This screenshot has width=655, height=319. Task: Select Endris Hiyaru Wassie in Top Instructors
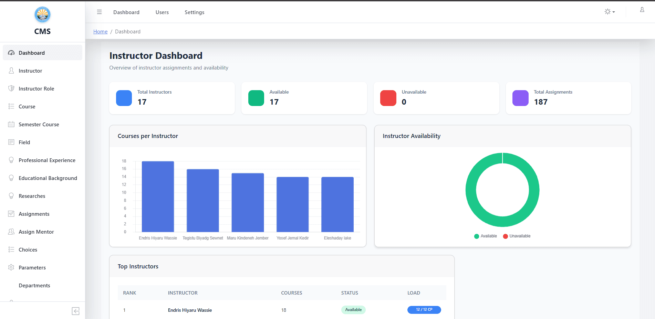[190, 310]
